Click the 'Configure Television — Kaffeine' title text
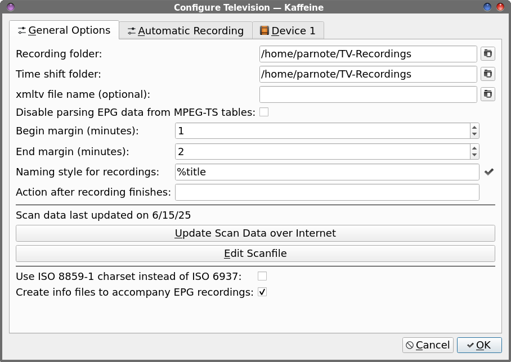The width and height of the screenshot is (511, 362). click(x=249, y=7)
